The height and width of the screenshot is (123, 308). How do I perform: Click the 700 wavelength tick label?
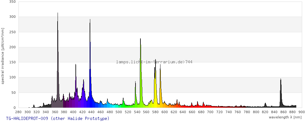coord(210,112)
